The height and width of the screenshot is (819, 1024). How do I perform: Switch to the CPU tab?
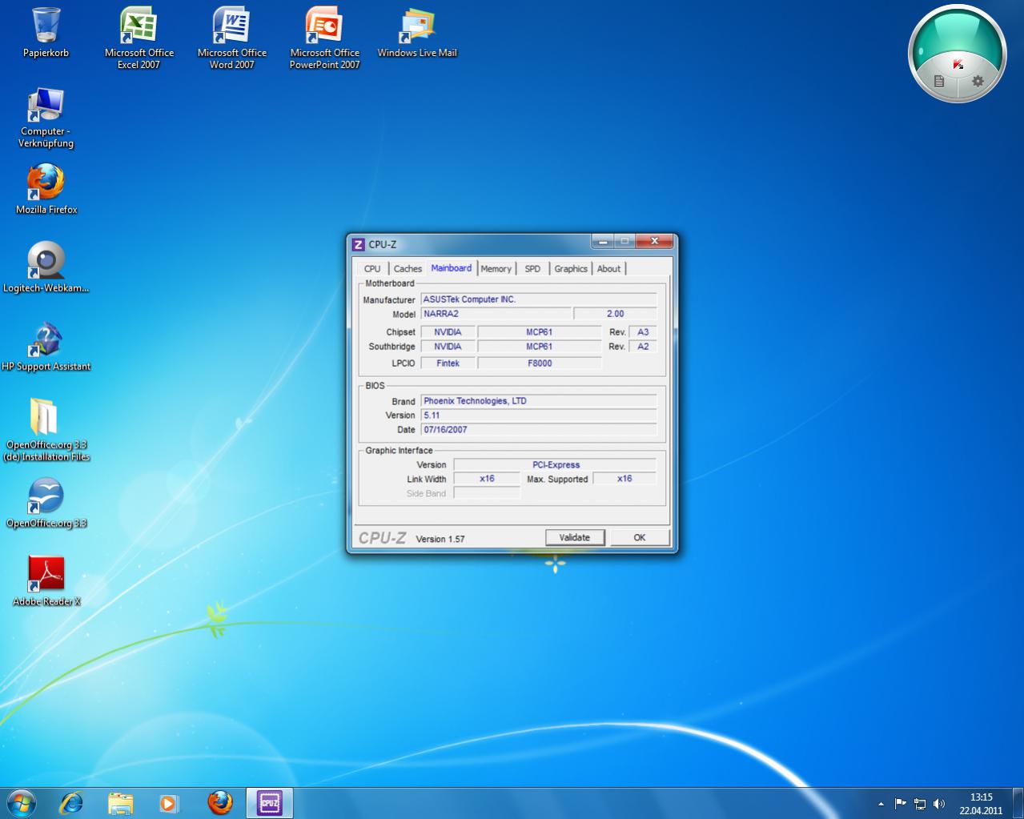(372, 269)
